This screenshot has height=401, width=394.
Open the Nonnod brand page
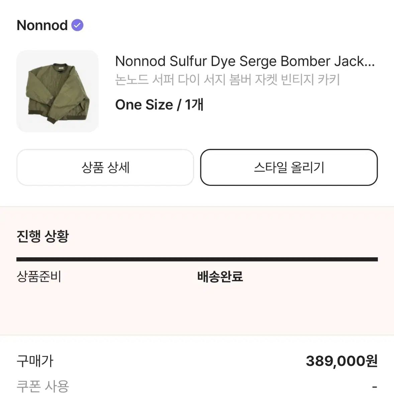[42, 25]
